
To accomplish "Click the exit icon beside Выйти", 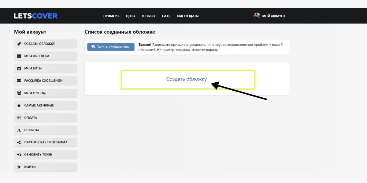I will tap(19, 167).
